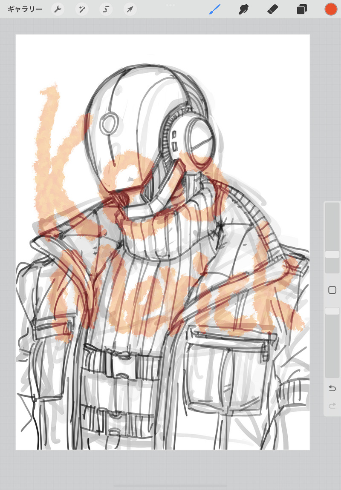Screen dimensions: 341x490
Task: Tap the robot sketch on canvas
Action: coord(163,256)
